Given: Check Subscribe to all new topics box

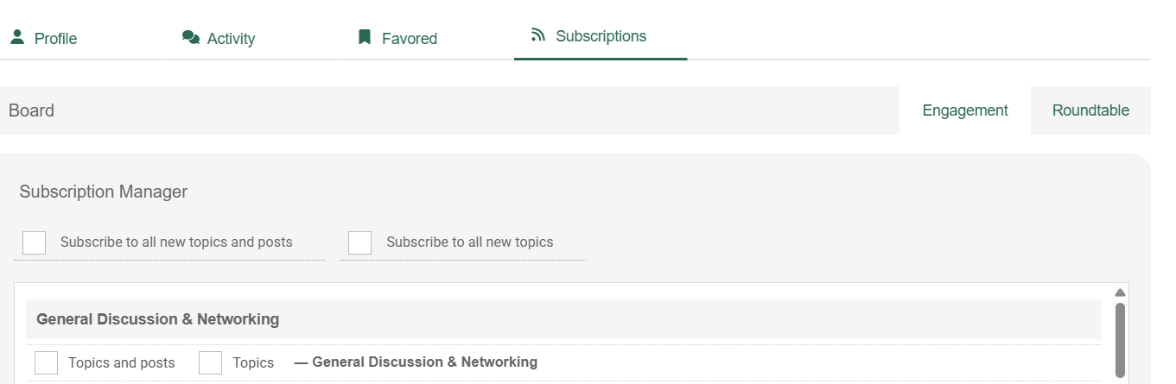Looking at the screenshot, I should 360,242.
